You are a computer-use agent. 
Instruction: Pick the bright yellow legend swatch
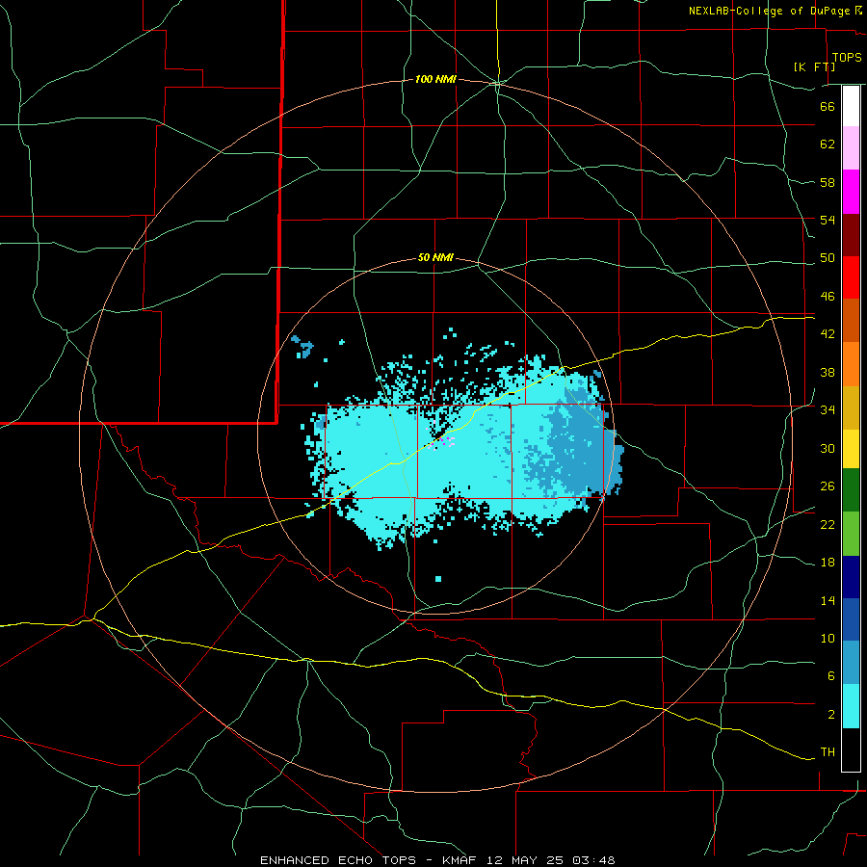851,449
